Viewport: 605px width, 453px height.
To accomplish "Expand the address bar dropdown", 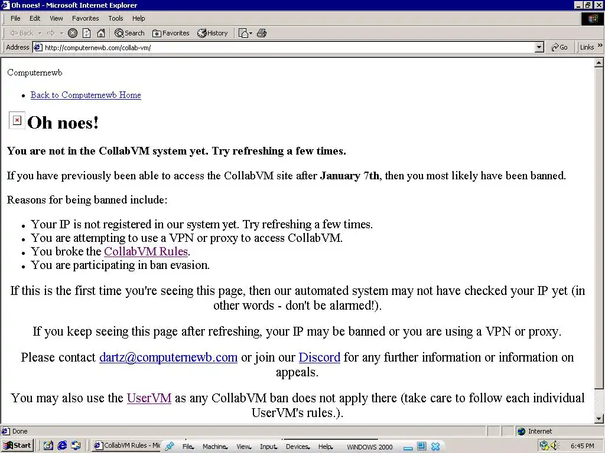I will (x=539, y=47).
